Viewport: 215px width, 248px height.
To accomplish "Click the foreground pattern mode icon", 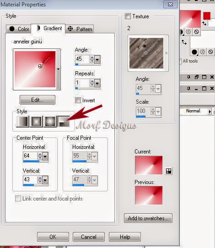I will tap(188, 32).
